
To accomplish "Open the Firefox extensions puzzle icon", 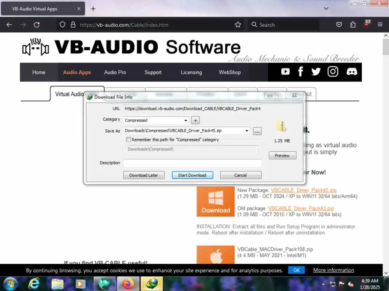I will (x=353, y=25).
